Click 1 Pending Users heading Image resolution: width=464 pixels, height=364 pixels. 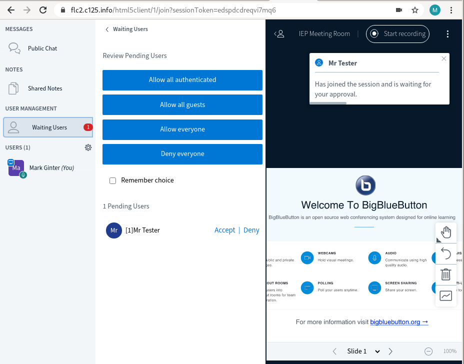point(126,206)
